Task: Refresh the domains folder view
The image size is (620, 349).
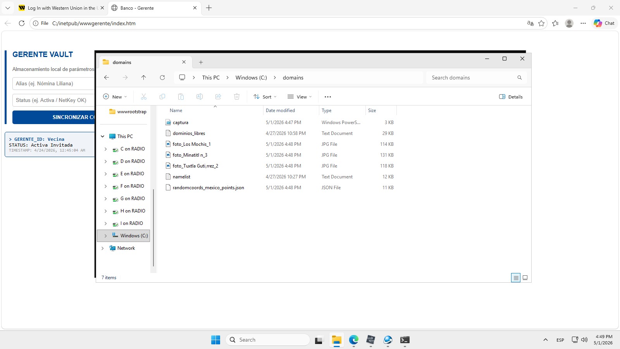Action: pyautogui.click(x=162, y=78)
